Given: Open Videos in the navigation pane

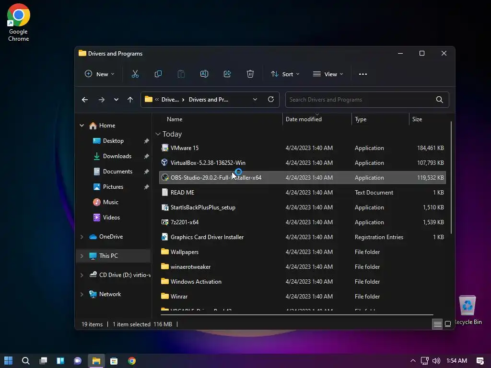Looking at the screenshot, I should coord(111,218).
